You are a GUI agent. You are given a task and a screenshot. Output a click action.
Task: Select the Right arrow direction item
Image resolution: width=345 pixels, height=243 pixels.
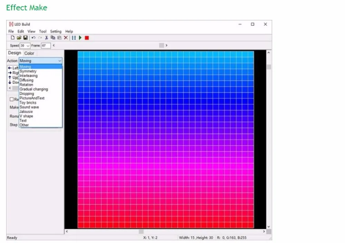point(13,73)
